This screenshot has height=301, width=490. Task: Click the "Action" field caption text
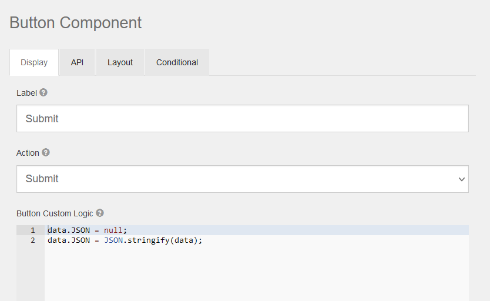[x=28, y=153]
